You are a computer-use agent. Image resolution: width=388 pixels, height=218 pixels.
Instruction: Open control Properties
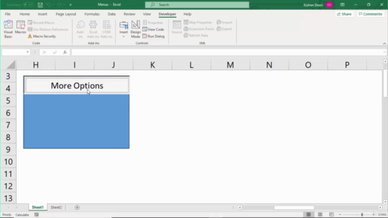click(153, 22)
